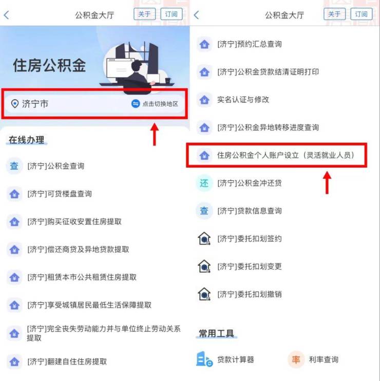Image resolution: width=380 pixels, height=381 pixels.
Task: Click 关于 button in left panel
Action: [144, 14]
